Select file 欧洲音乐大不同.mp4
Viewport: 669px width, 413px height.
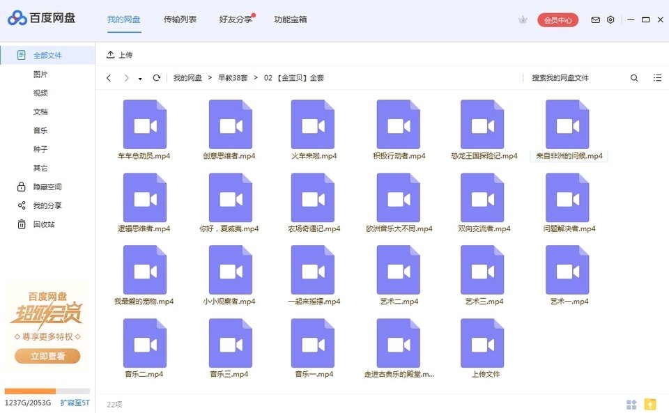point(399,203)
